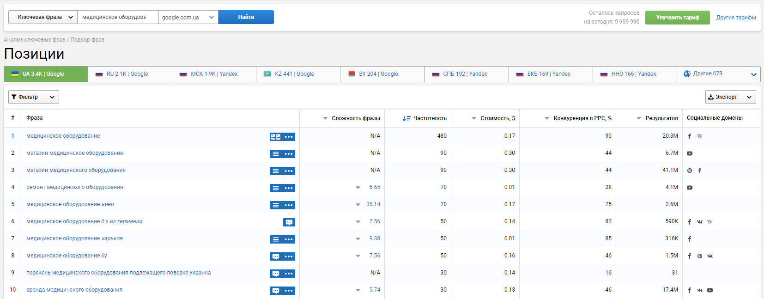This screenshot has width=764, height=299.
Task: Expand the Другие 678 regions dropdown
Action: coord(719,74)
